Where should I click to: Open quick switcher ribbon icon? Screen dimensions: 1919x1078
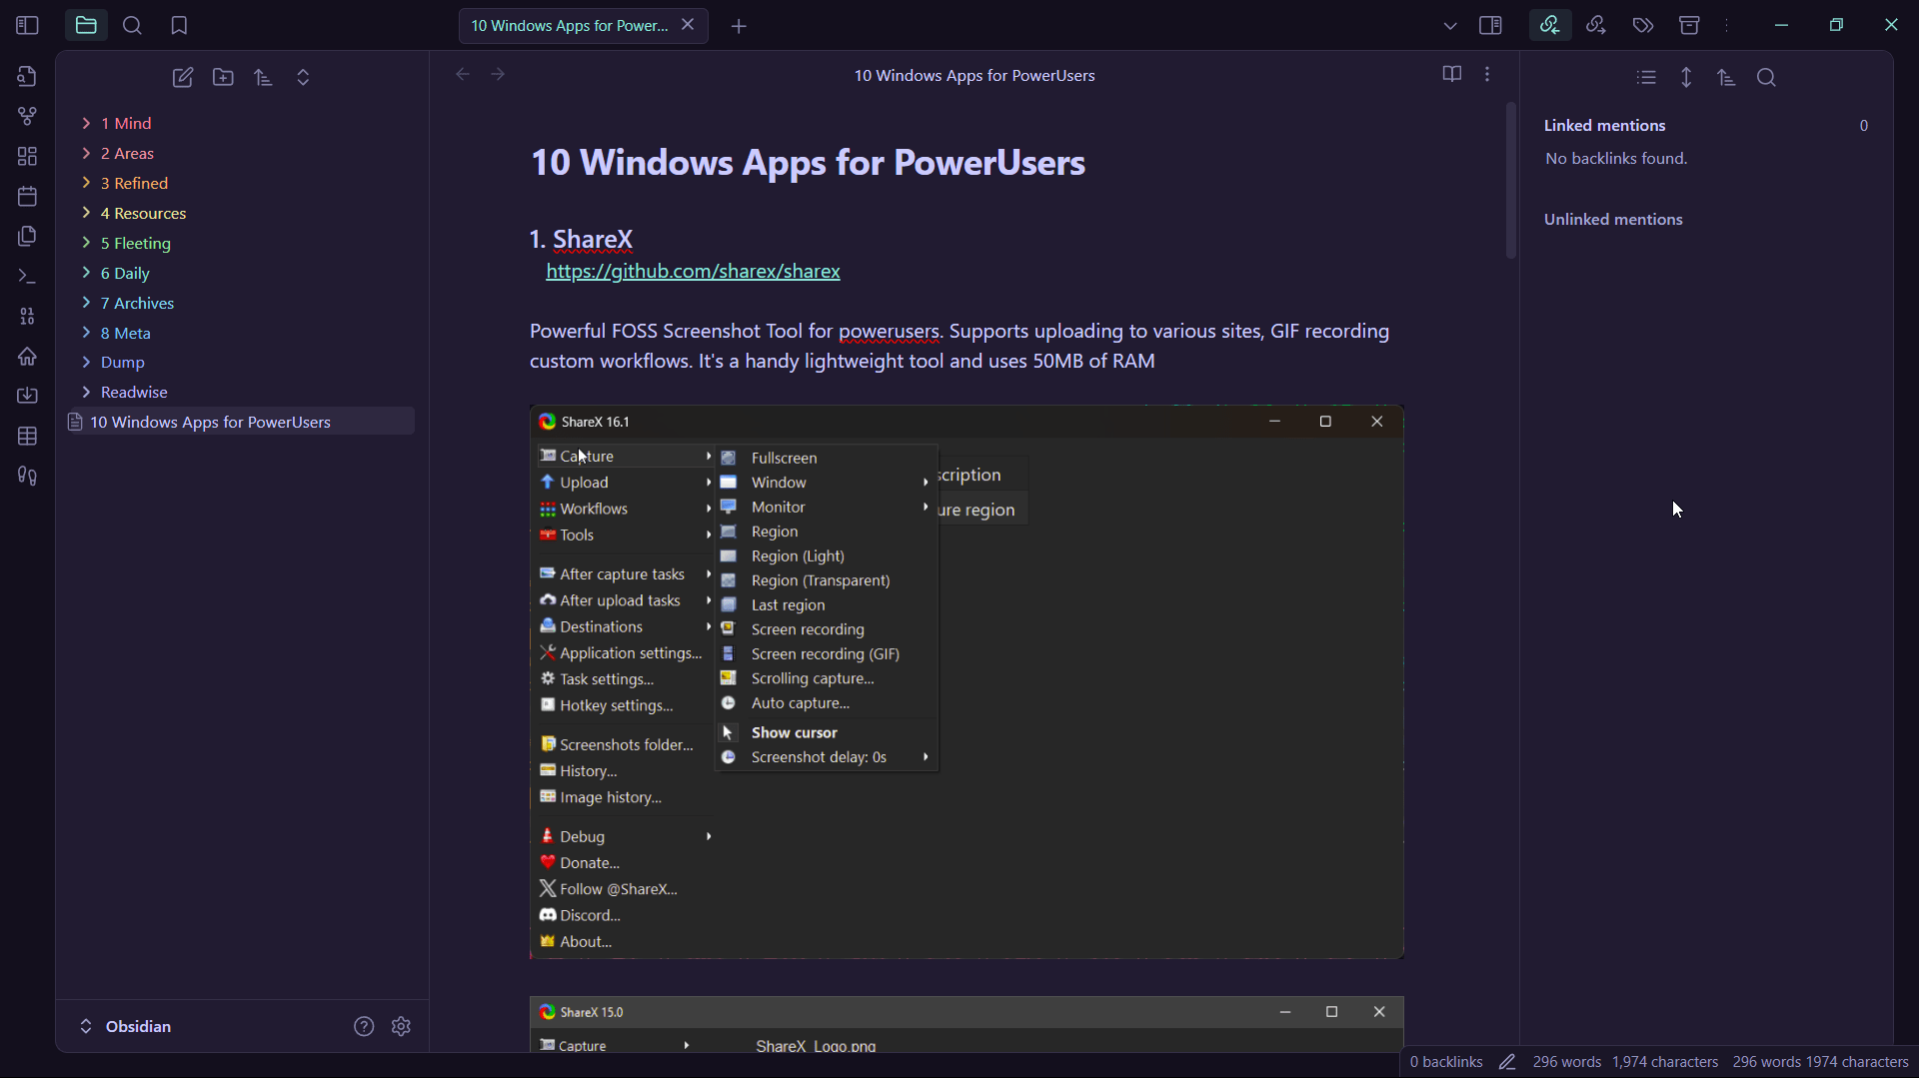tap(27, 77)
